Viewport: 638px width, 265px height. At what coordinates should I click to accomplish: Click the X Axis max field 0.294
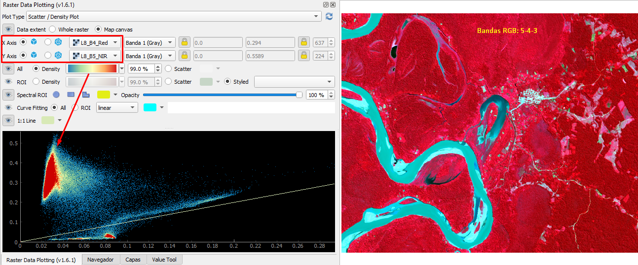(269, 42)
